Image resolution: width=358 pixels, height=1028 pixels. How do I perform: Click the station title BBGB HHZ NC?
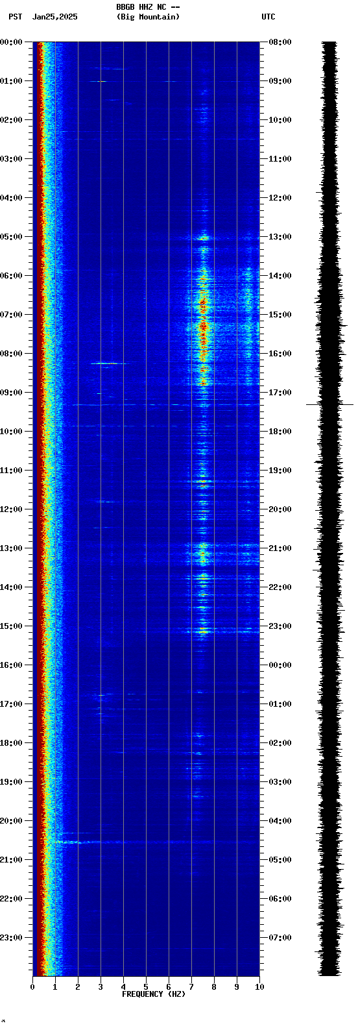coord(141,7)
